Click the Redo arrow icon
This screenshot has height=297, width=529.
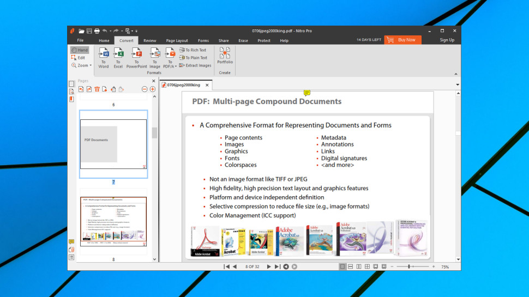[x=116, y=31]
